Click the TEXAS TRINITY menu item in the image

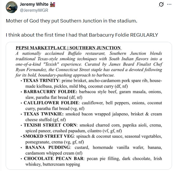click(x=91, y=83)
